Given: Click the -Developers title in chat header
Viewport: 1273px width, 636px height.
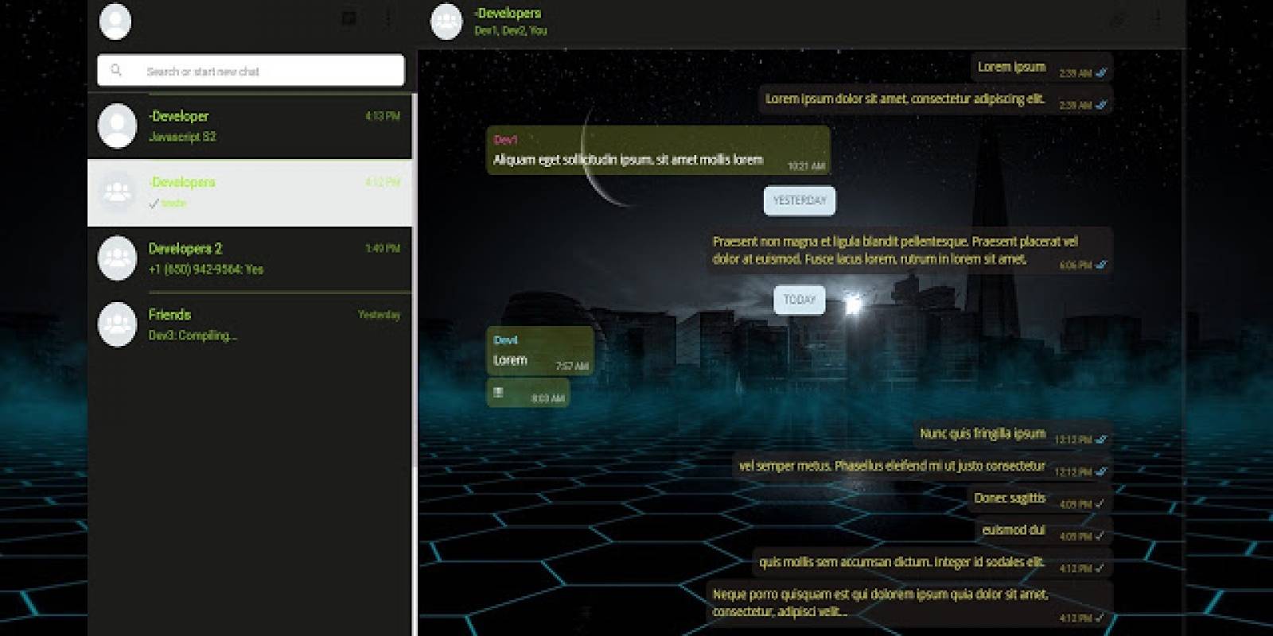Looking at the screenshot, I should coord(508,14).
